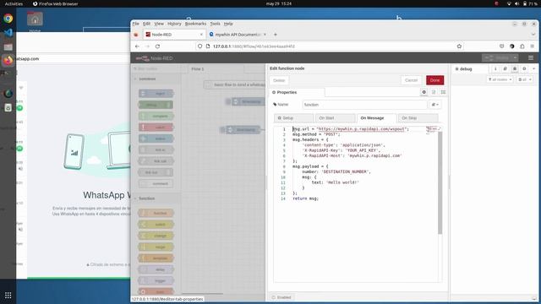541x304 pixels.
Task: Open the clear 'all' debug messages dropdown
Action: point(525,79)
